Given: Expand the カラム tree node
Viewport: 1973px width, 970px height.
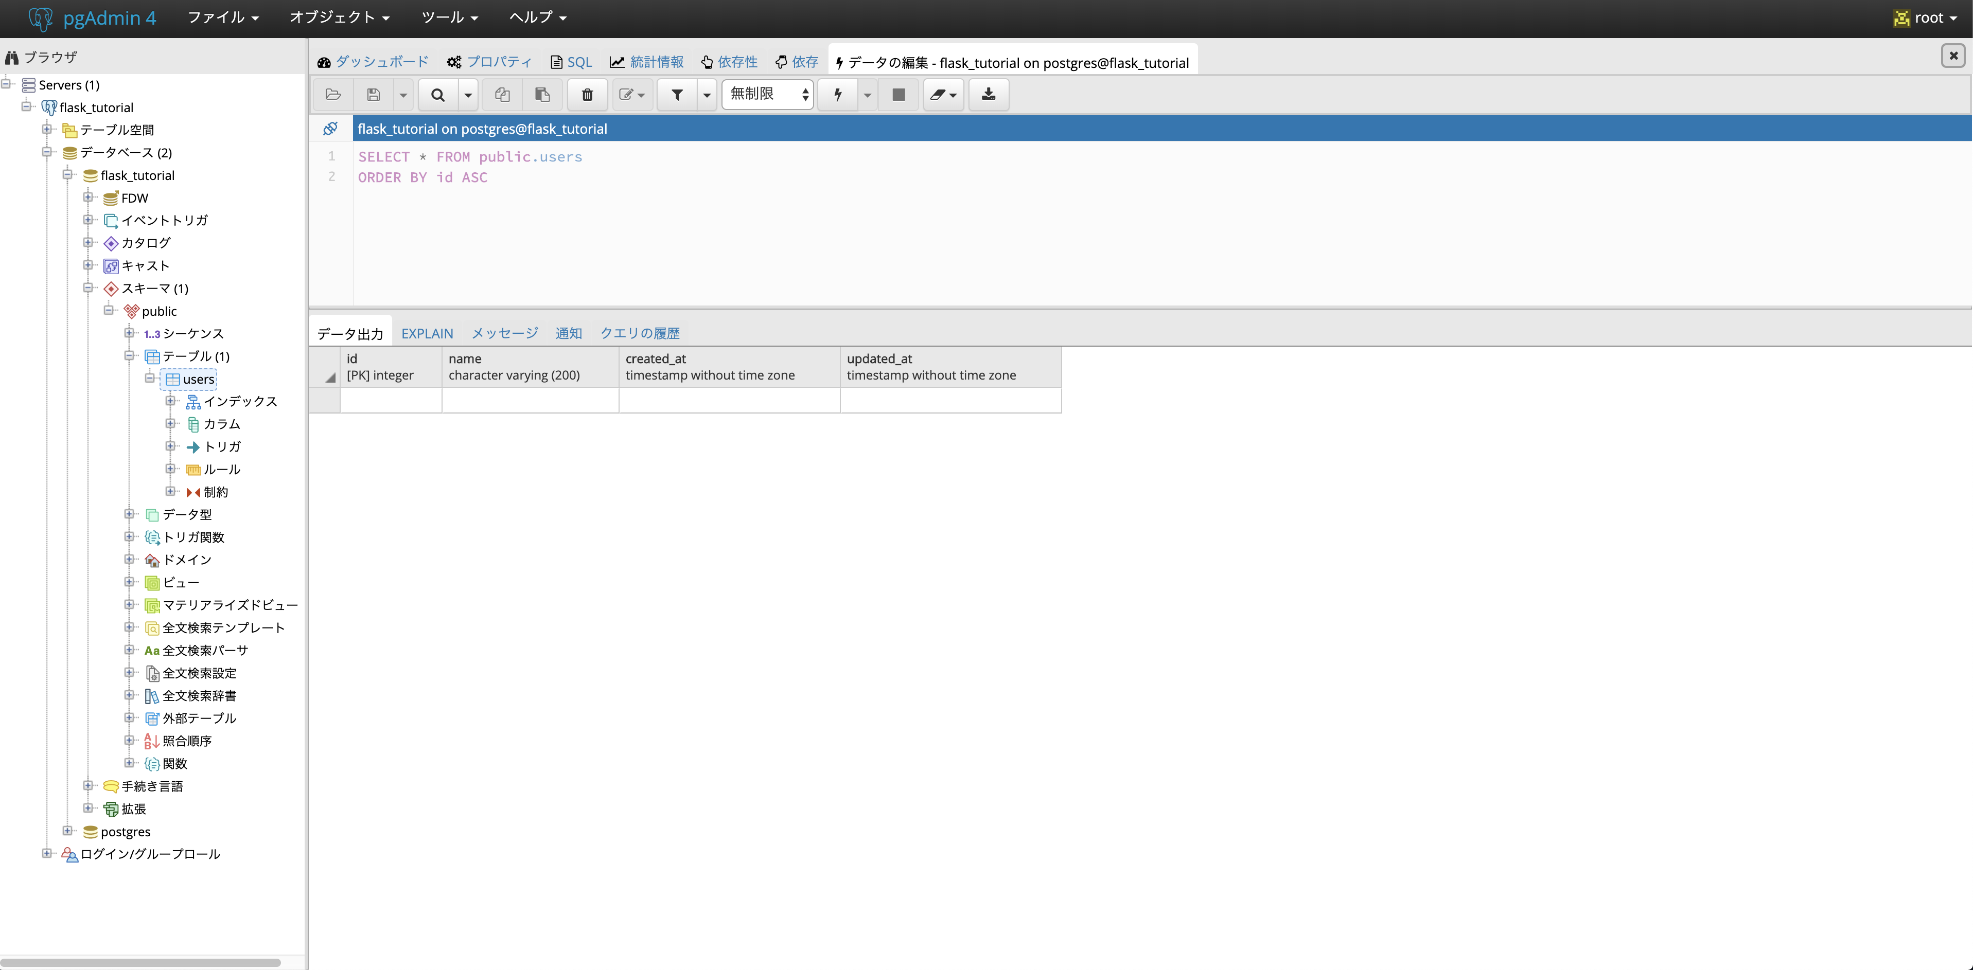Looking at the screenshot, I should (171, 423).
